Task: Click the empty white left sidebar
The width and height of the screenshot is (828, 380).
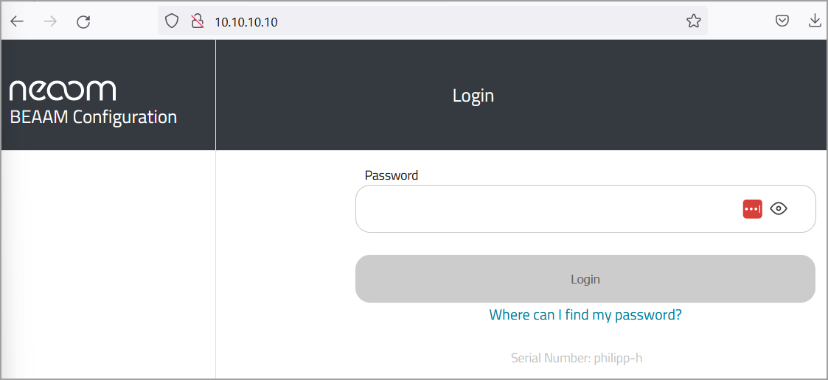Action: click(108, 265)
